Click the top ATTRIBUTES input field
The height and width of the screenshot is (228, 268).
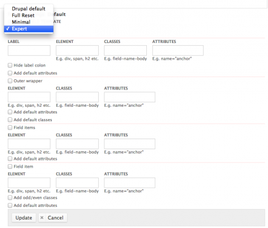[178, 50]
